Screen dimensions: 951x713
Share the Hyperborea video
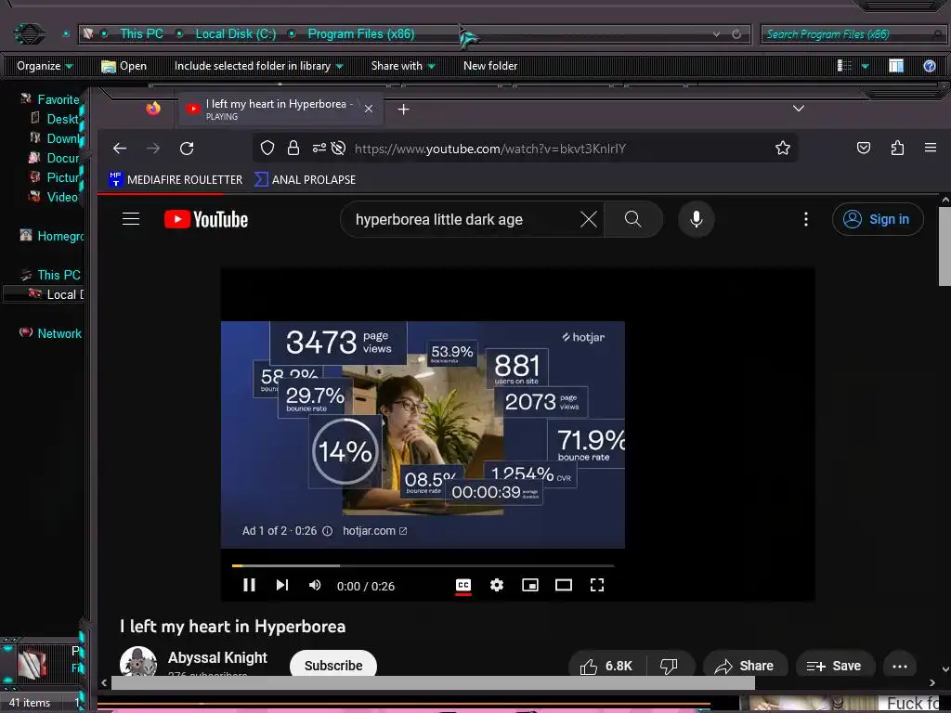(x=745, y=666)
